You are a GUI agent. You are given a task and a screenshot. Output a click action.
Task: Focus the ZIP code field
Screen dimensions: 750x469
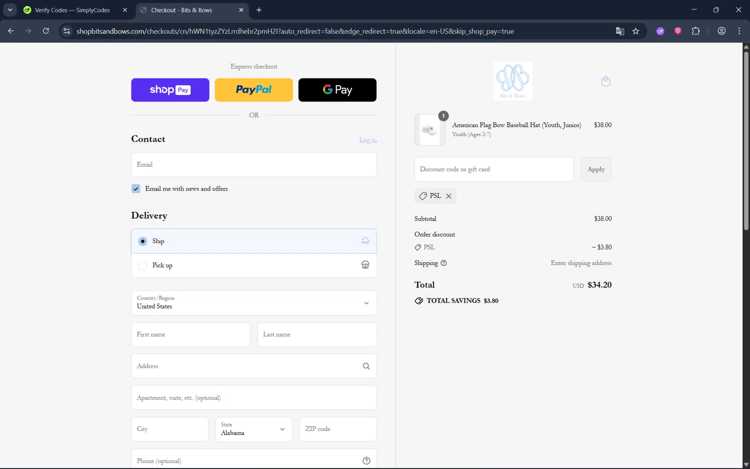[337, 429]
